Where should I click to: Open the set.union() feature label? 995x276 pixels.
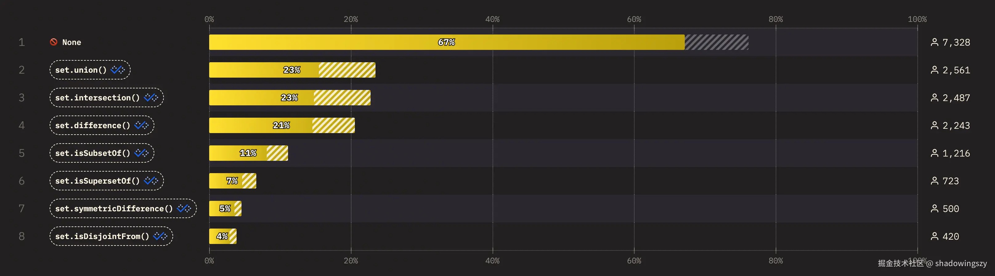pyautogui.click(x=81, y=70)
